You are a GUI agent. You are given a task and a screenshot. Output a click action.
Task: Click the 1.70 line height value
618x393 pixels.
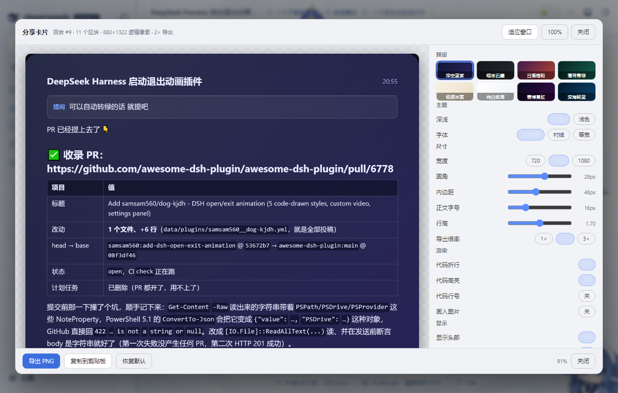[591, 224]
